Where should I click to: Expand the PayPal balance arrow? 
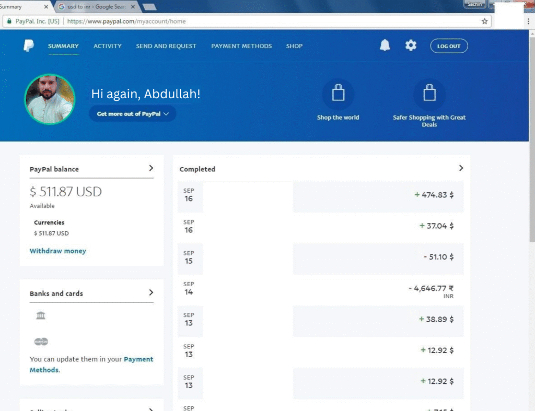point(151,168)
